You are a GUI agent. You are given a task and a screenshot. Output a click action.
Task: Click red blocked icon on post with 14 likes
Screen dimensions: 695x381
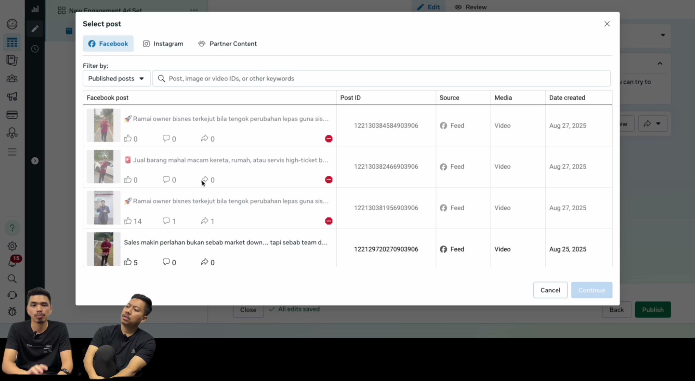pyautogui.click(x=329, y=221)
